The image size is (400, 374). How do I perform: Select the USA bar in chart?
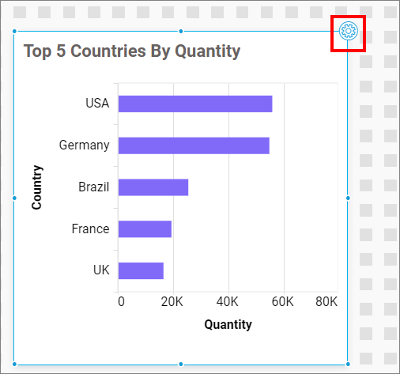[x=195, y=104]
